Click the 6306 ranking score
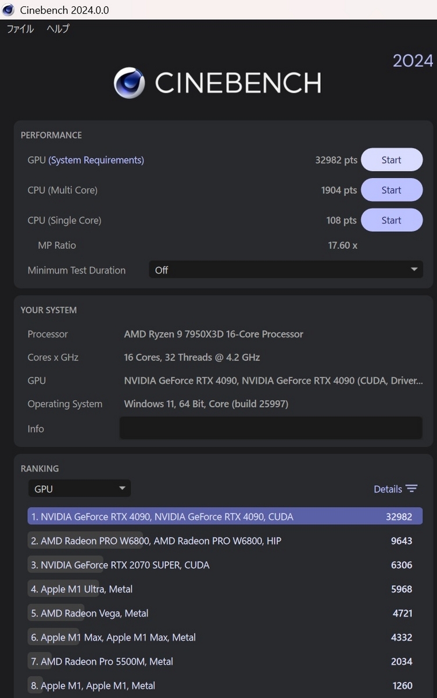Viewport: 437px width, 698px height. pyautogui.click(x=402, y=565)
